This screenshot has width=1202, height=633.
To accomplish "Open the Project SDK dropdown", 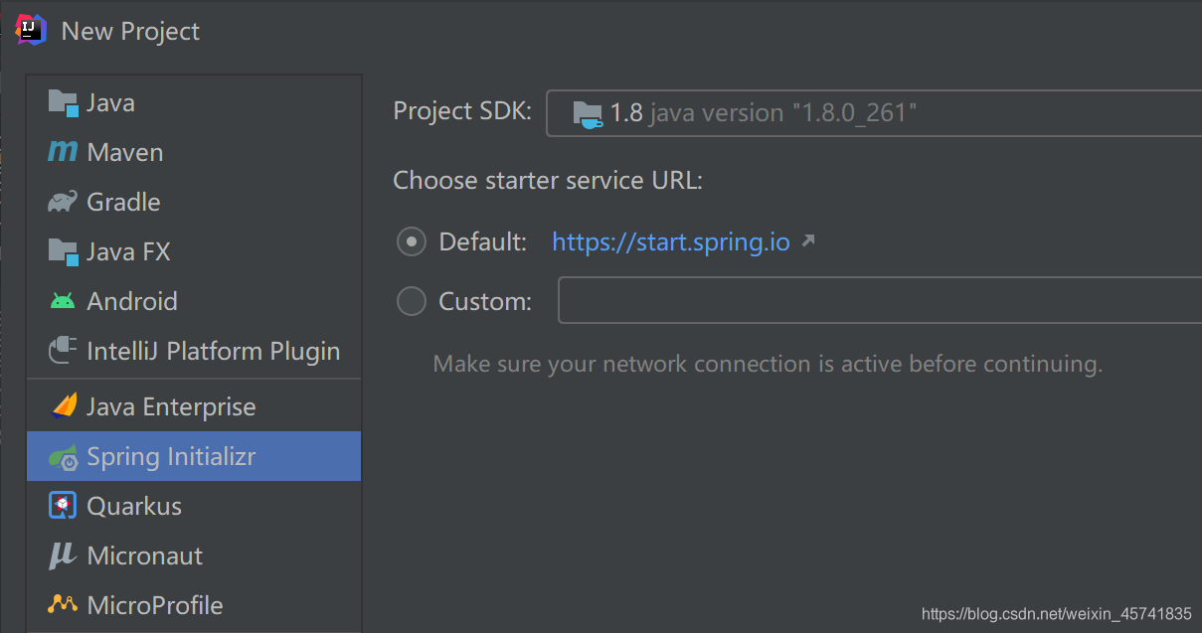I will tap(874, 112).
